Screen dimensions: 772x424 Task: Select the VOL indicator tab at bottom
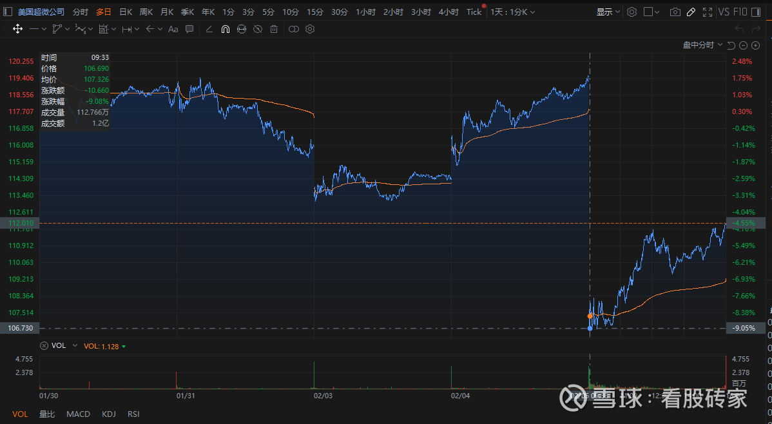20,414
